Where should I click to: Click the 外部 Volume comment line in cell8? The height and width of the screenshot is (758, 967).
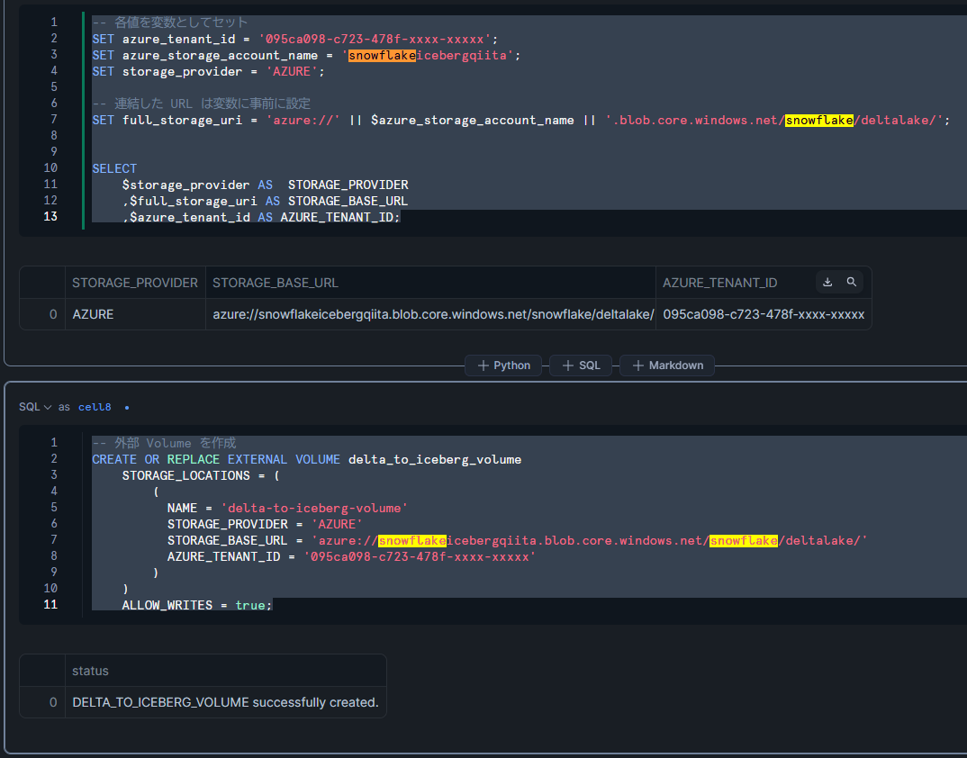point(164,444)
